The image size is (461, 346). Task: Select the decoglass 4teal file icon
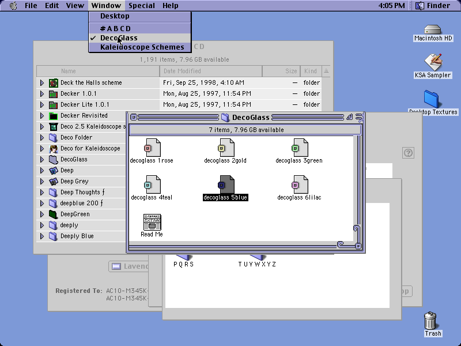pos(152,185)
